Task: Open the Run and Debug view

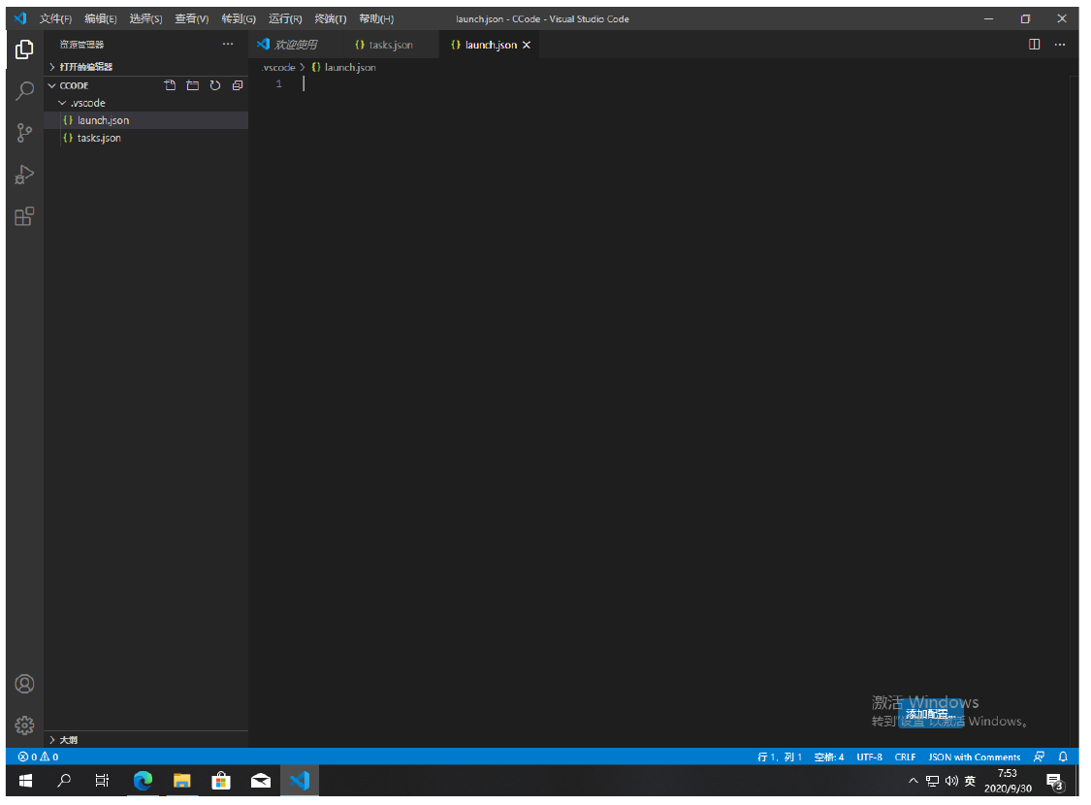Action: [24, 175]
